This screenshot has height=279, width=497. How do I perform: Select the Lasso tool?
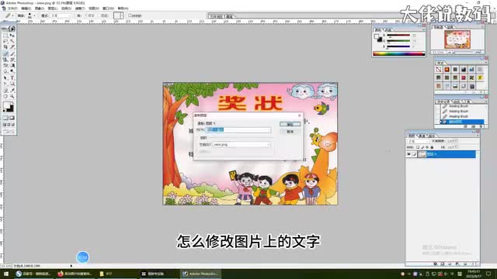[5, 41]
